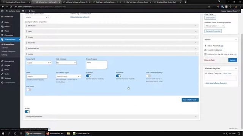Open the Posts menu icon

point(2,22)
